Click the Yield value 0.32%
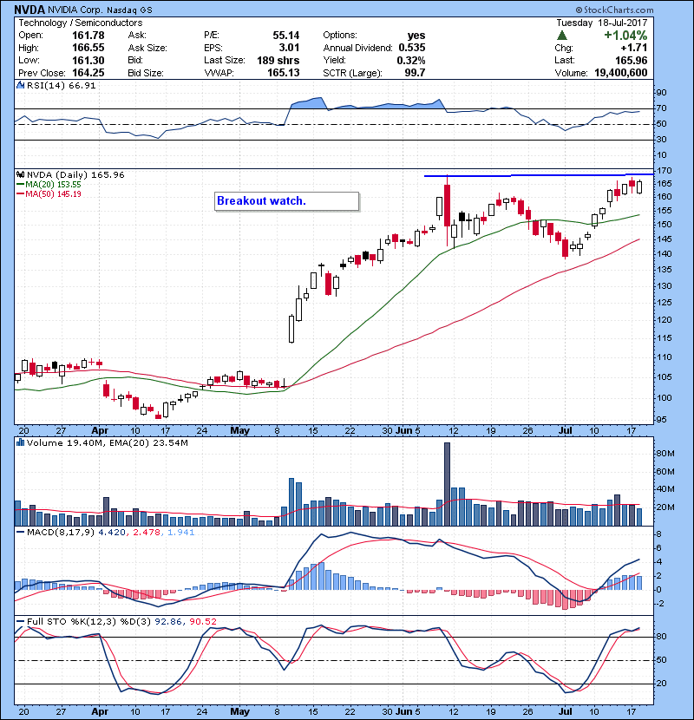The height and width of the screenshot is (720, 694). (411, 60)
